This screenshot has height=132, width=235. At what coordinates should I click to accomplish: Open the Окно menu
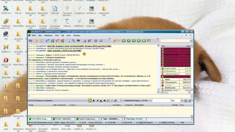tap(69, 36)
